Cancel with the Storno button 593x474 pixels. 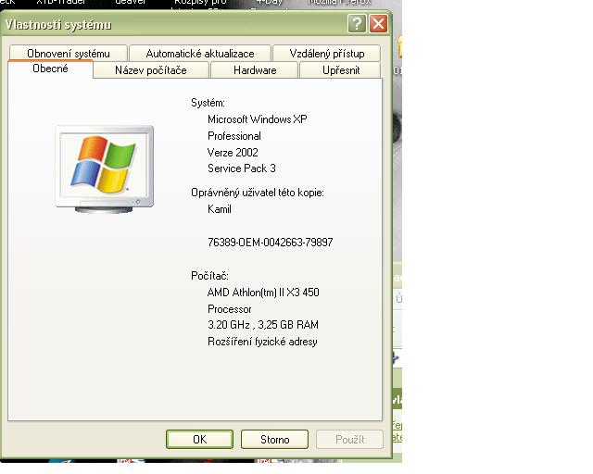274,439
